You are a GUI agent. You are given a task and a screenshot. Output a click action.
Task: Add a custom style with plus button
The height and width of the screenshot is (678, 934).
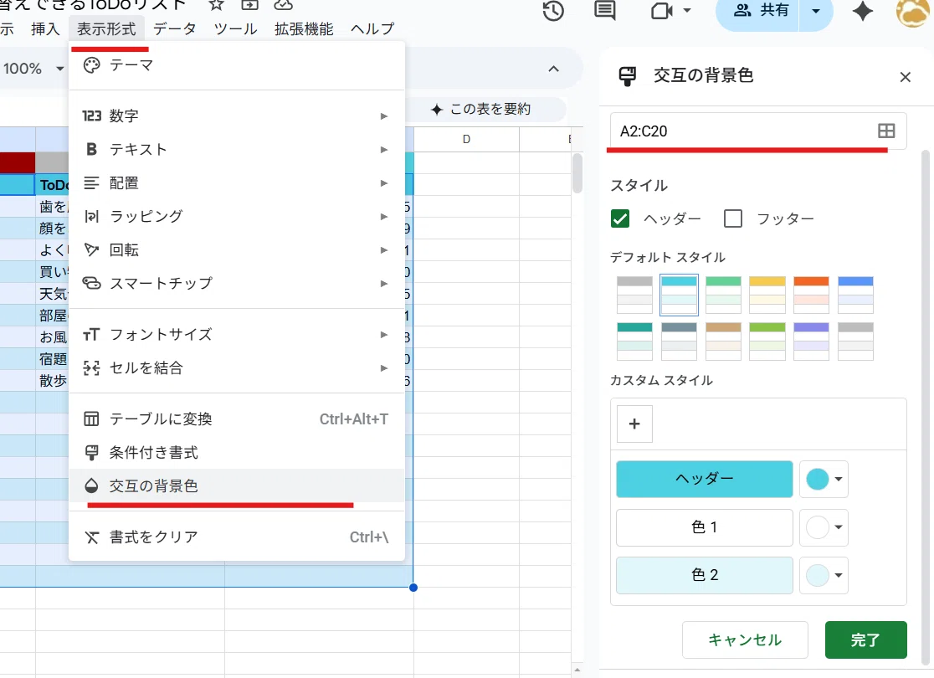634,424
